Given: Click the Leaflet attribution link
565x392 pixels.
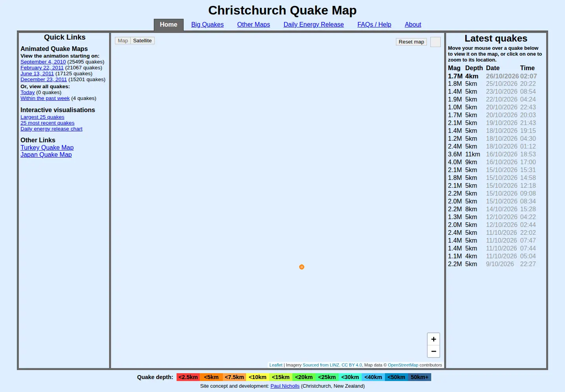Looking at the screenshot, I should 276,365.
